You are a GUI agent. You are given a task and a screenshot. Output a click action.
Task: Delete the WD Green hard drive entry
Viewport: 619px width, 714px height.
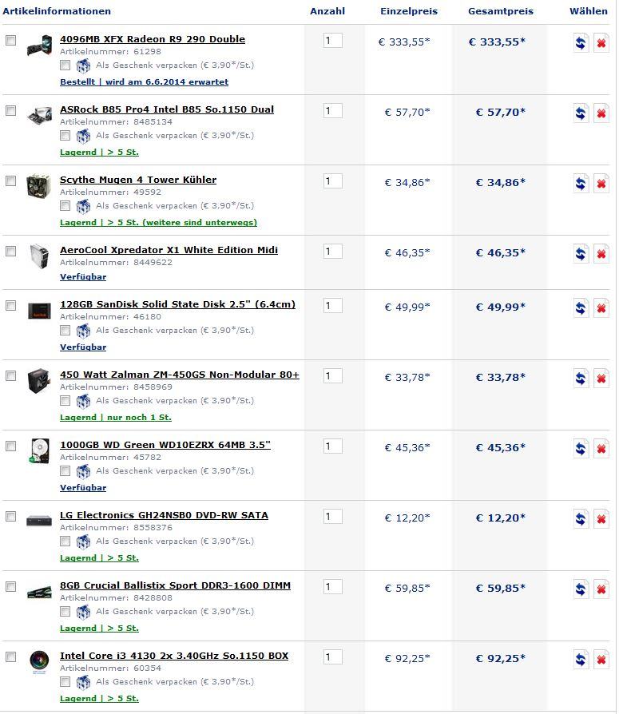click(x=601, y=449)
